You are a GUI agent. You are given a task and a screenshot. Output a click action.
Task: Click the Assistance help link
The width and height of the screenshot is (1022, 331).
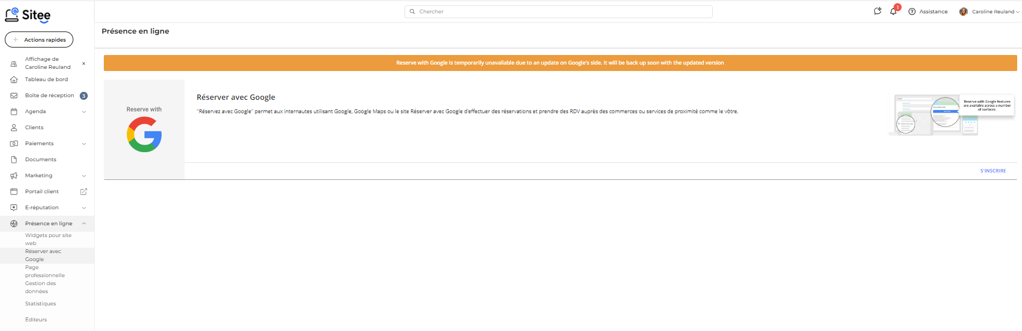[928, 12]
